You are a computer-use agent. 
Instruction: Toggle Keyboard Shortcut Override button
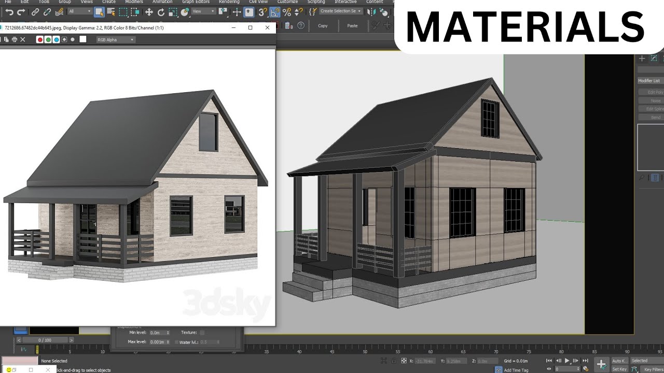click(x=250, y=12)
